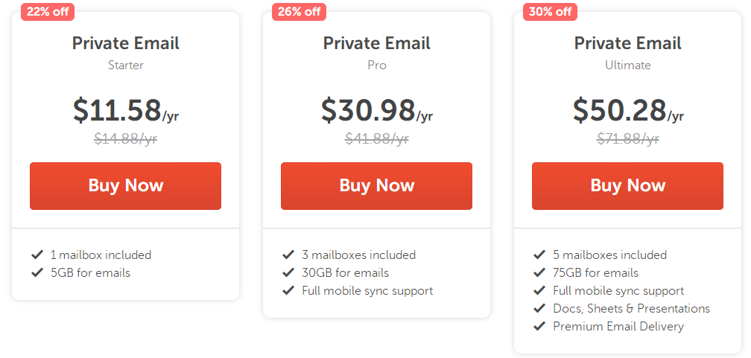Screen dimensions: 751x358
Task: Click checkmark next to 5 mailboxes included
Action: click(539, 255)
